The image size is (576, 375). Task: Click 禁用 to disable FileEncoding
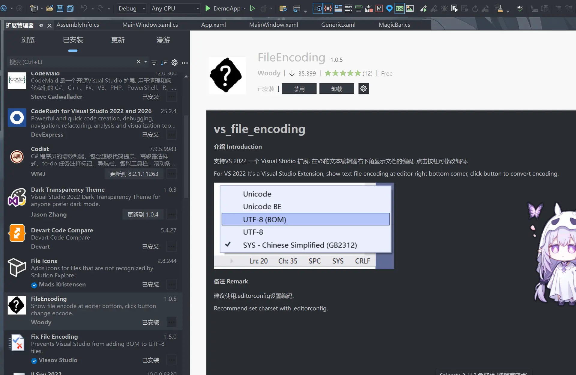pos(299,89)
